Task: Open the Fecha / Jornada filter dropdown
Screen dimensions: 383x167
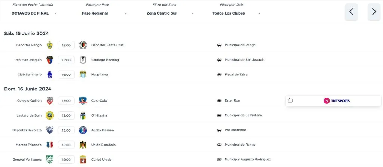Action: [x=34, y=13]
